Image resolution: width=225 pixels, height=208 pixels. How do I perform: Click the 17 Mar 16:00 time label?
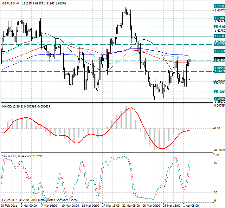(x=111, y=206)
